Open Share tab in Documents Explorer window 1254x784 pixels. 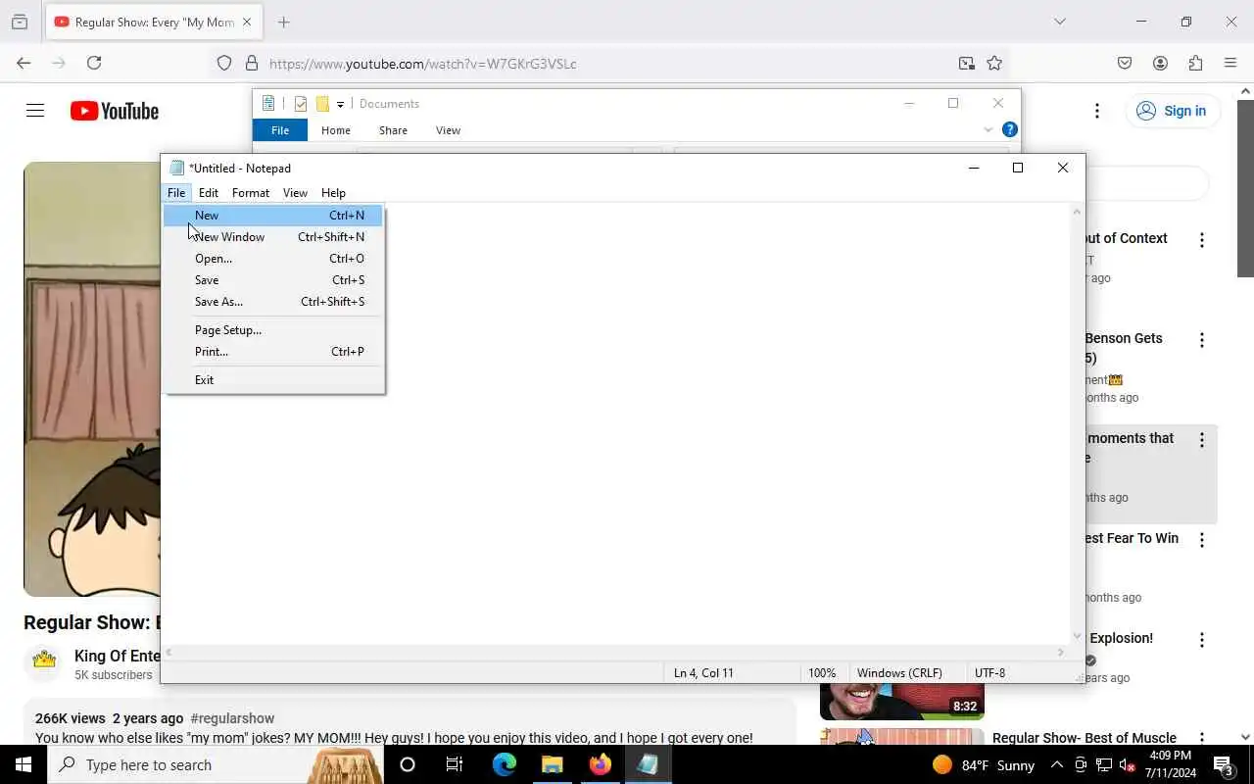pyautogui.click(x=393, y=130)
